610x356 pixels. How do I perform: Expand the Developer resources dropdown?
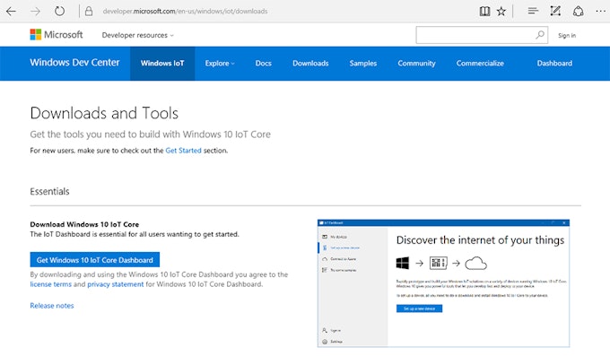click(x=138, y=35)
